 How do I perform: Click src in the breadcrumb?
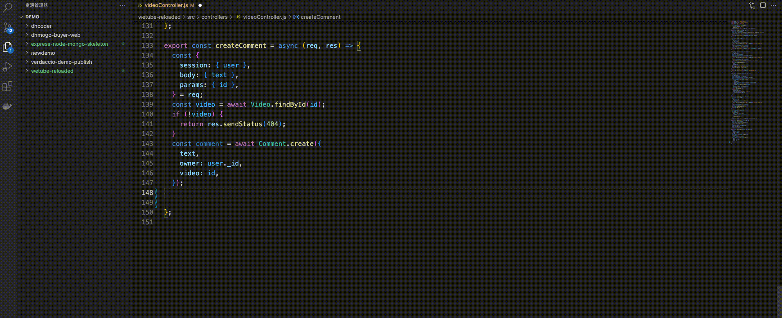[191, 17]
